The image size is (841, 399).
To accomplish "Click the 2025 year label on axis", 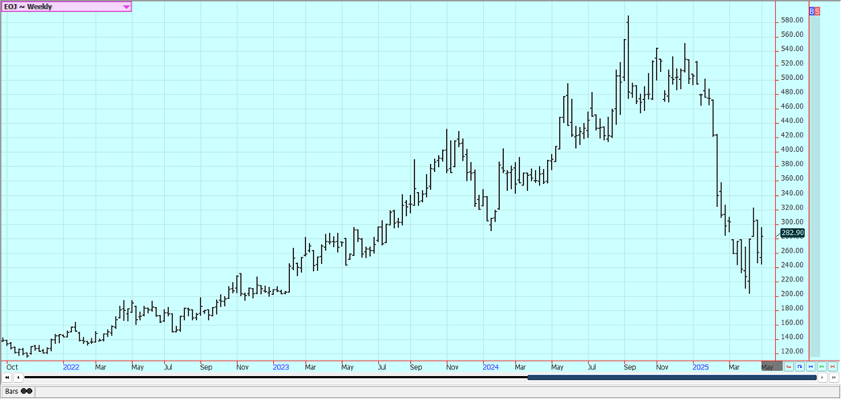I will point(701,367).
